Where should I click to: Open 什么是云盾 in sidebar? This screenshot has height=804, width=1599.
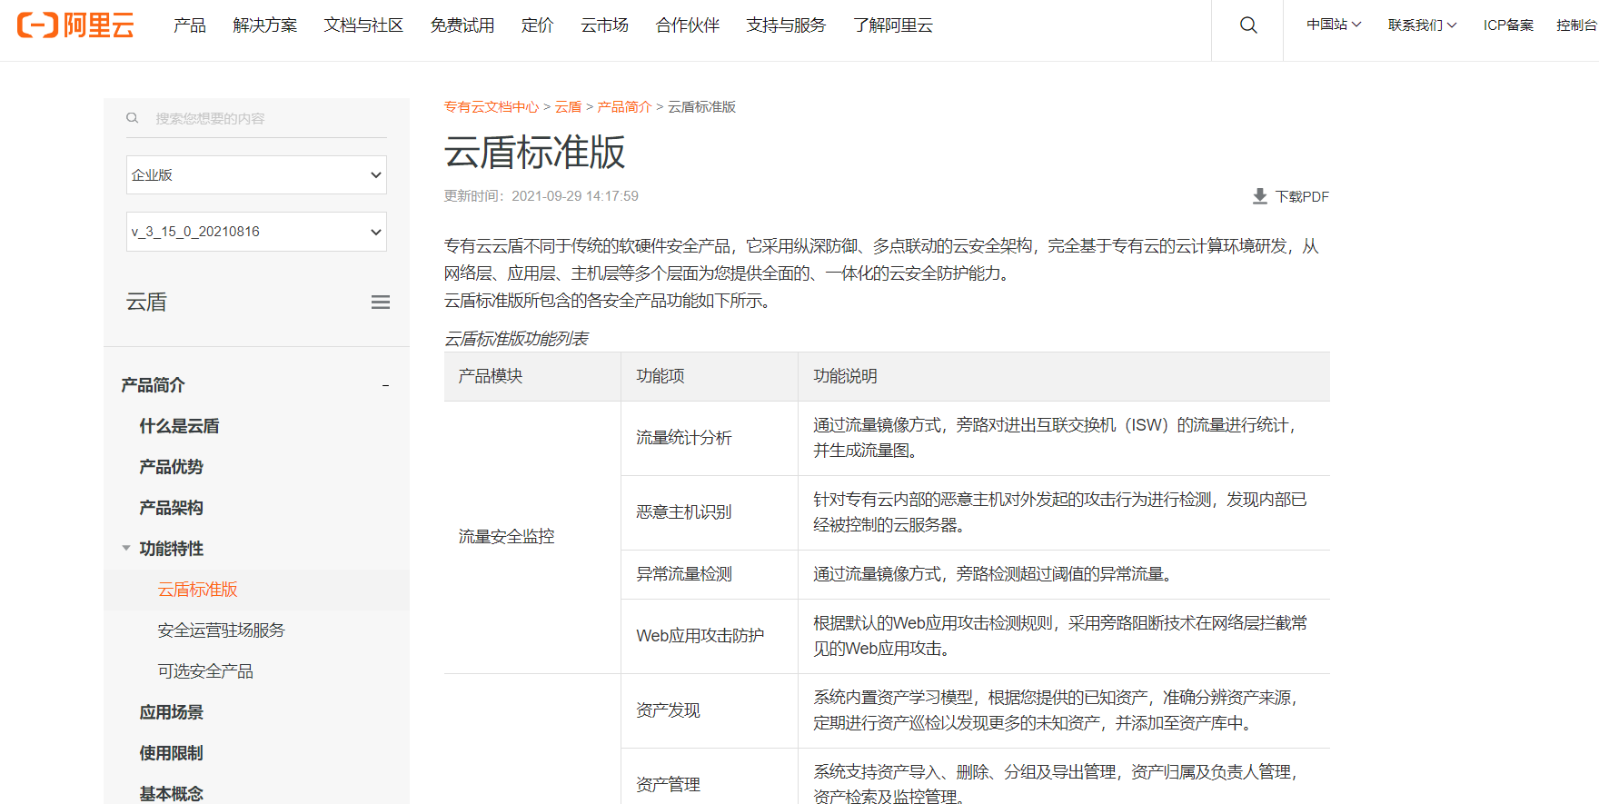(x=179, y=426)
